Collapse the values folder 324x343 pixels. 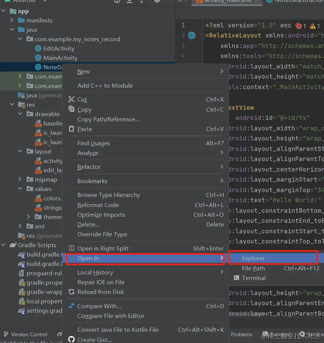20,189
